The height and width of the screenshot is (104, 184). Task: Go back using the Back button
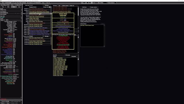(2, 3)
